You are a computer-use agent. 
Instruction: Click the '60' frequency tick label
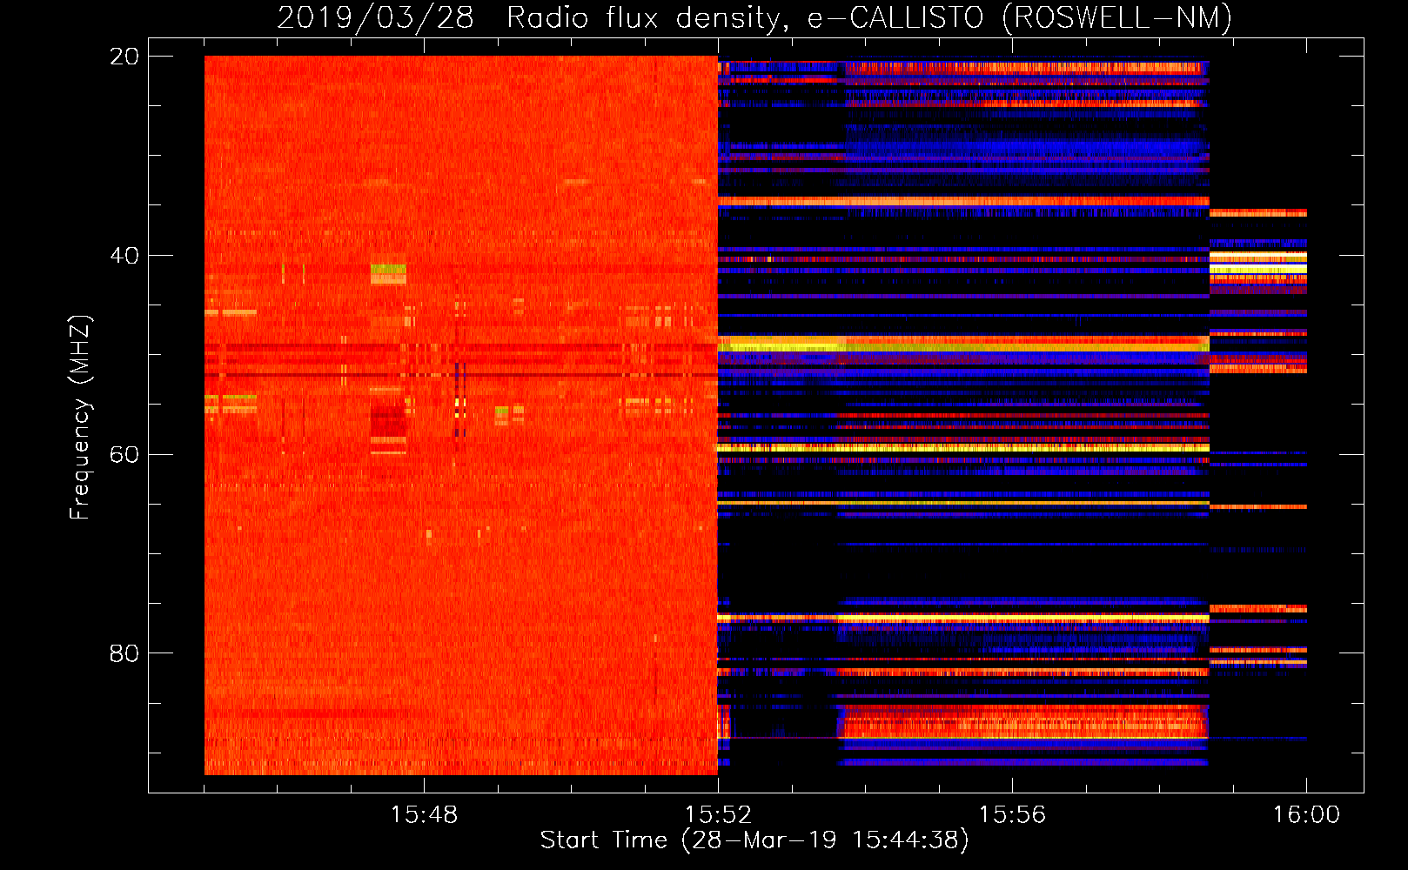click(x=124, y=454)
